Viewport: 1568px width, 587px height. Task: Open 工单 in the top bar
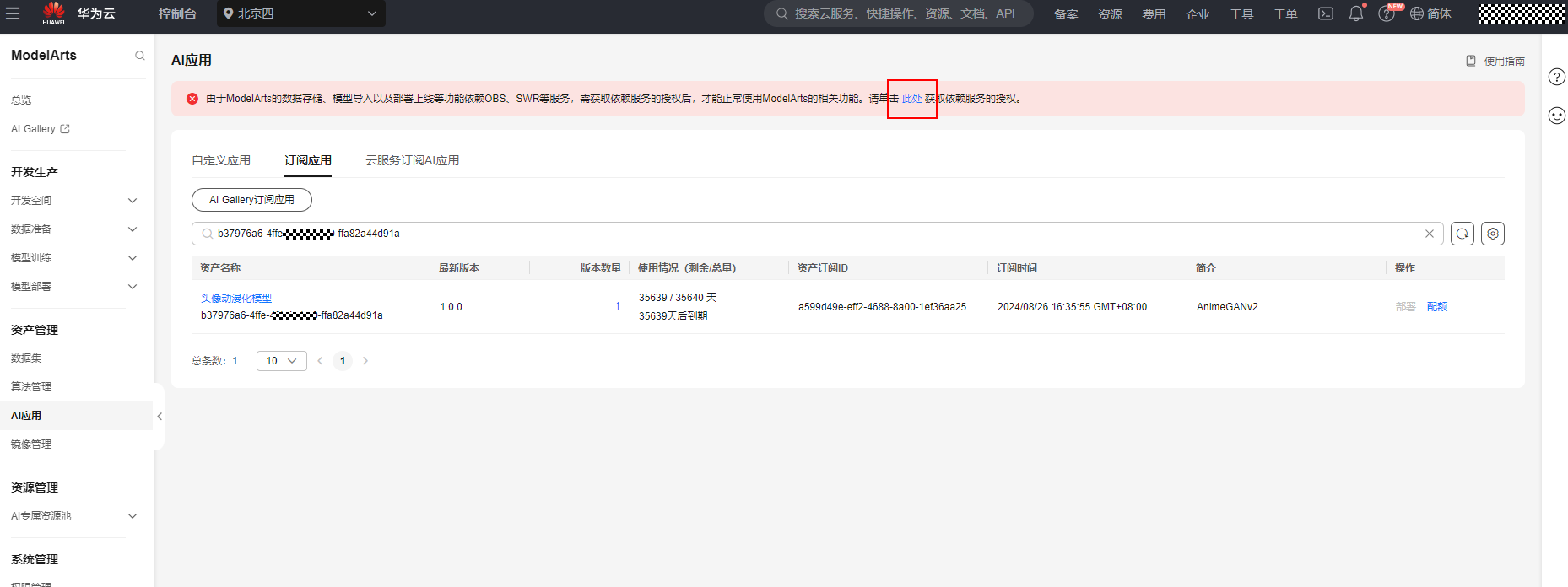(x=1285, y=14)
